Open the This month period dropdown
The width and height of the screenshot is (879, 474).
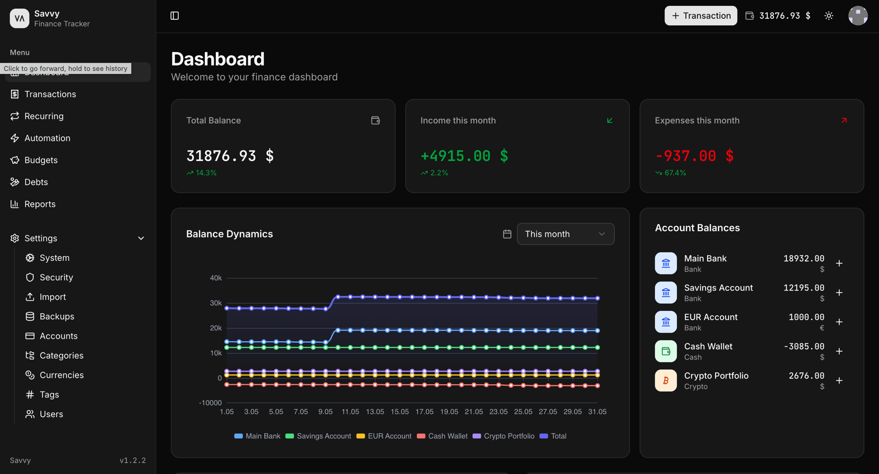tap(566, 234)
